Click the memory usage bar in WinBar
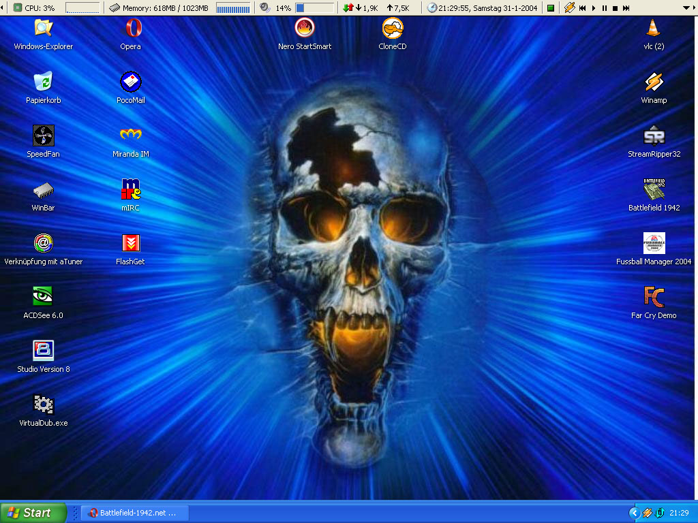The height and width of the screenshot is (523, 698). click(233, 7)
